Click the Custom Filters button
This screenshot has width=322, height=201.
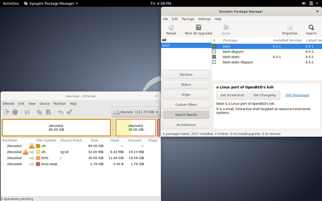click(x=186, y=105)
